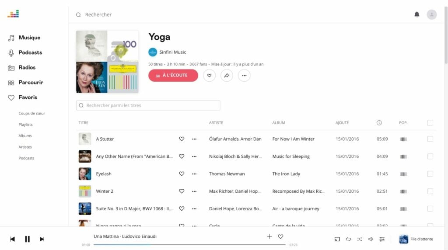
Task: Open Podcasts main sidebar section
Action: point(25,52)
